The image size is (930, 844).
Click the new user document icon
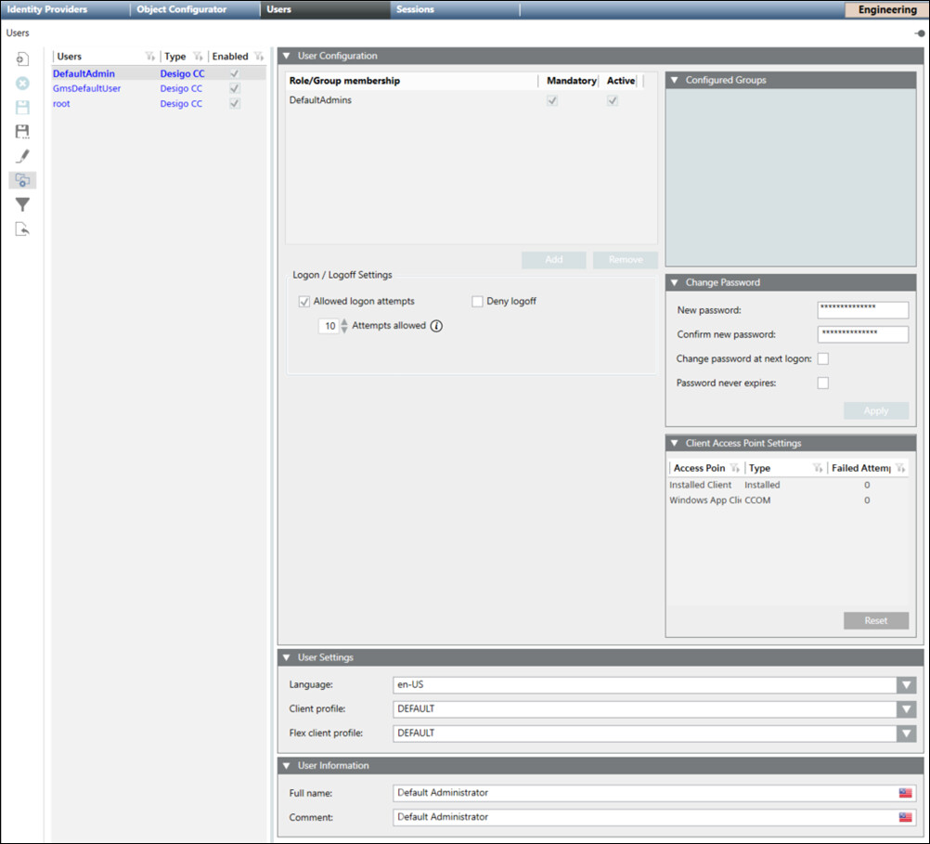click(x=23, y=59)
